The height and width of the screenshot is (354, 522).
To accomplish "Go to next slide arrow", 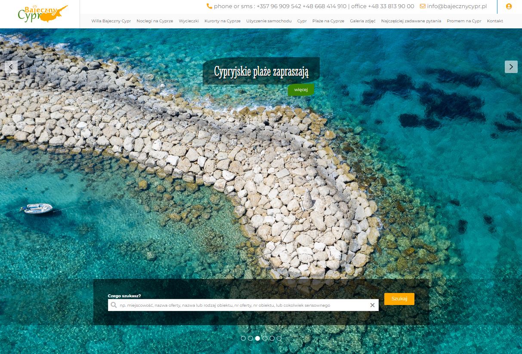I will pos(511,67).
